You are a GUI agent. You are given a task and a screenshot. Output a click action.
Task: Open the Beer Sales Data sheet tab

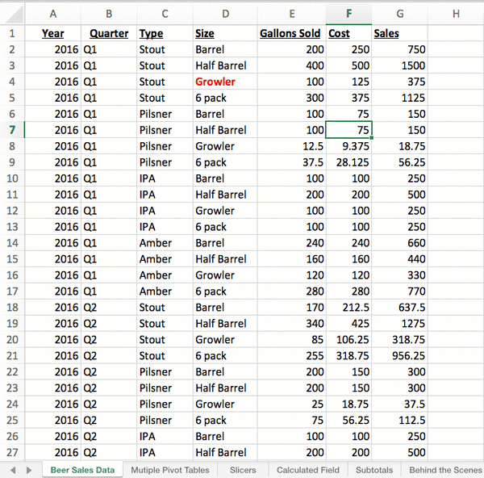82,470
